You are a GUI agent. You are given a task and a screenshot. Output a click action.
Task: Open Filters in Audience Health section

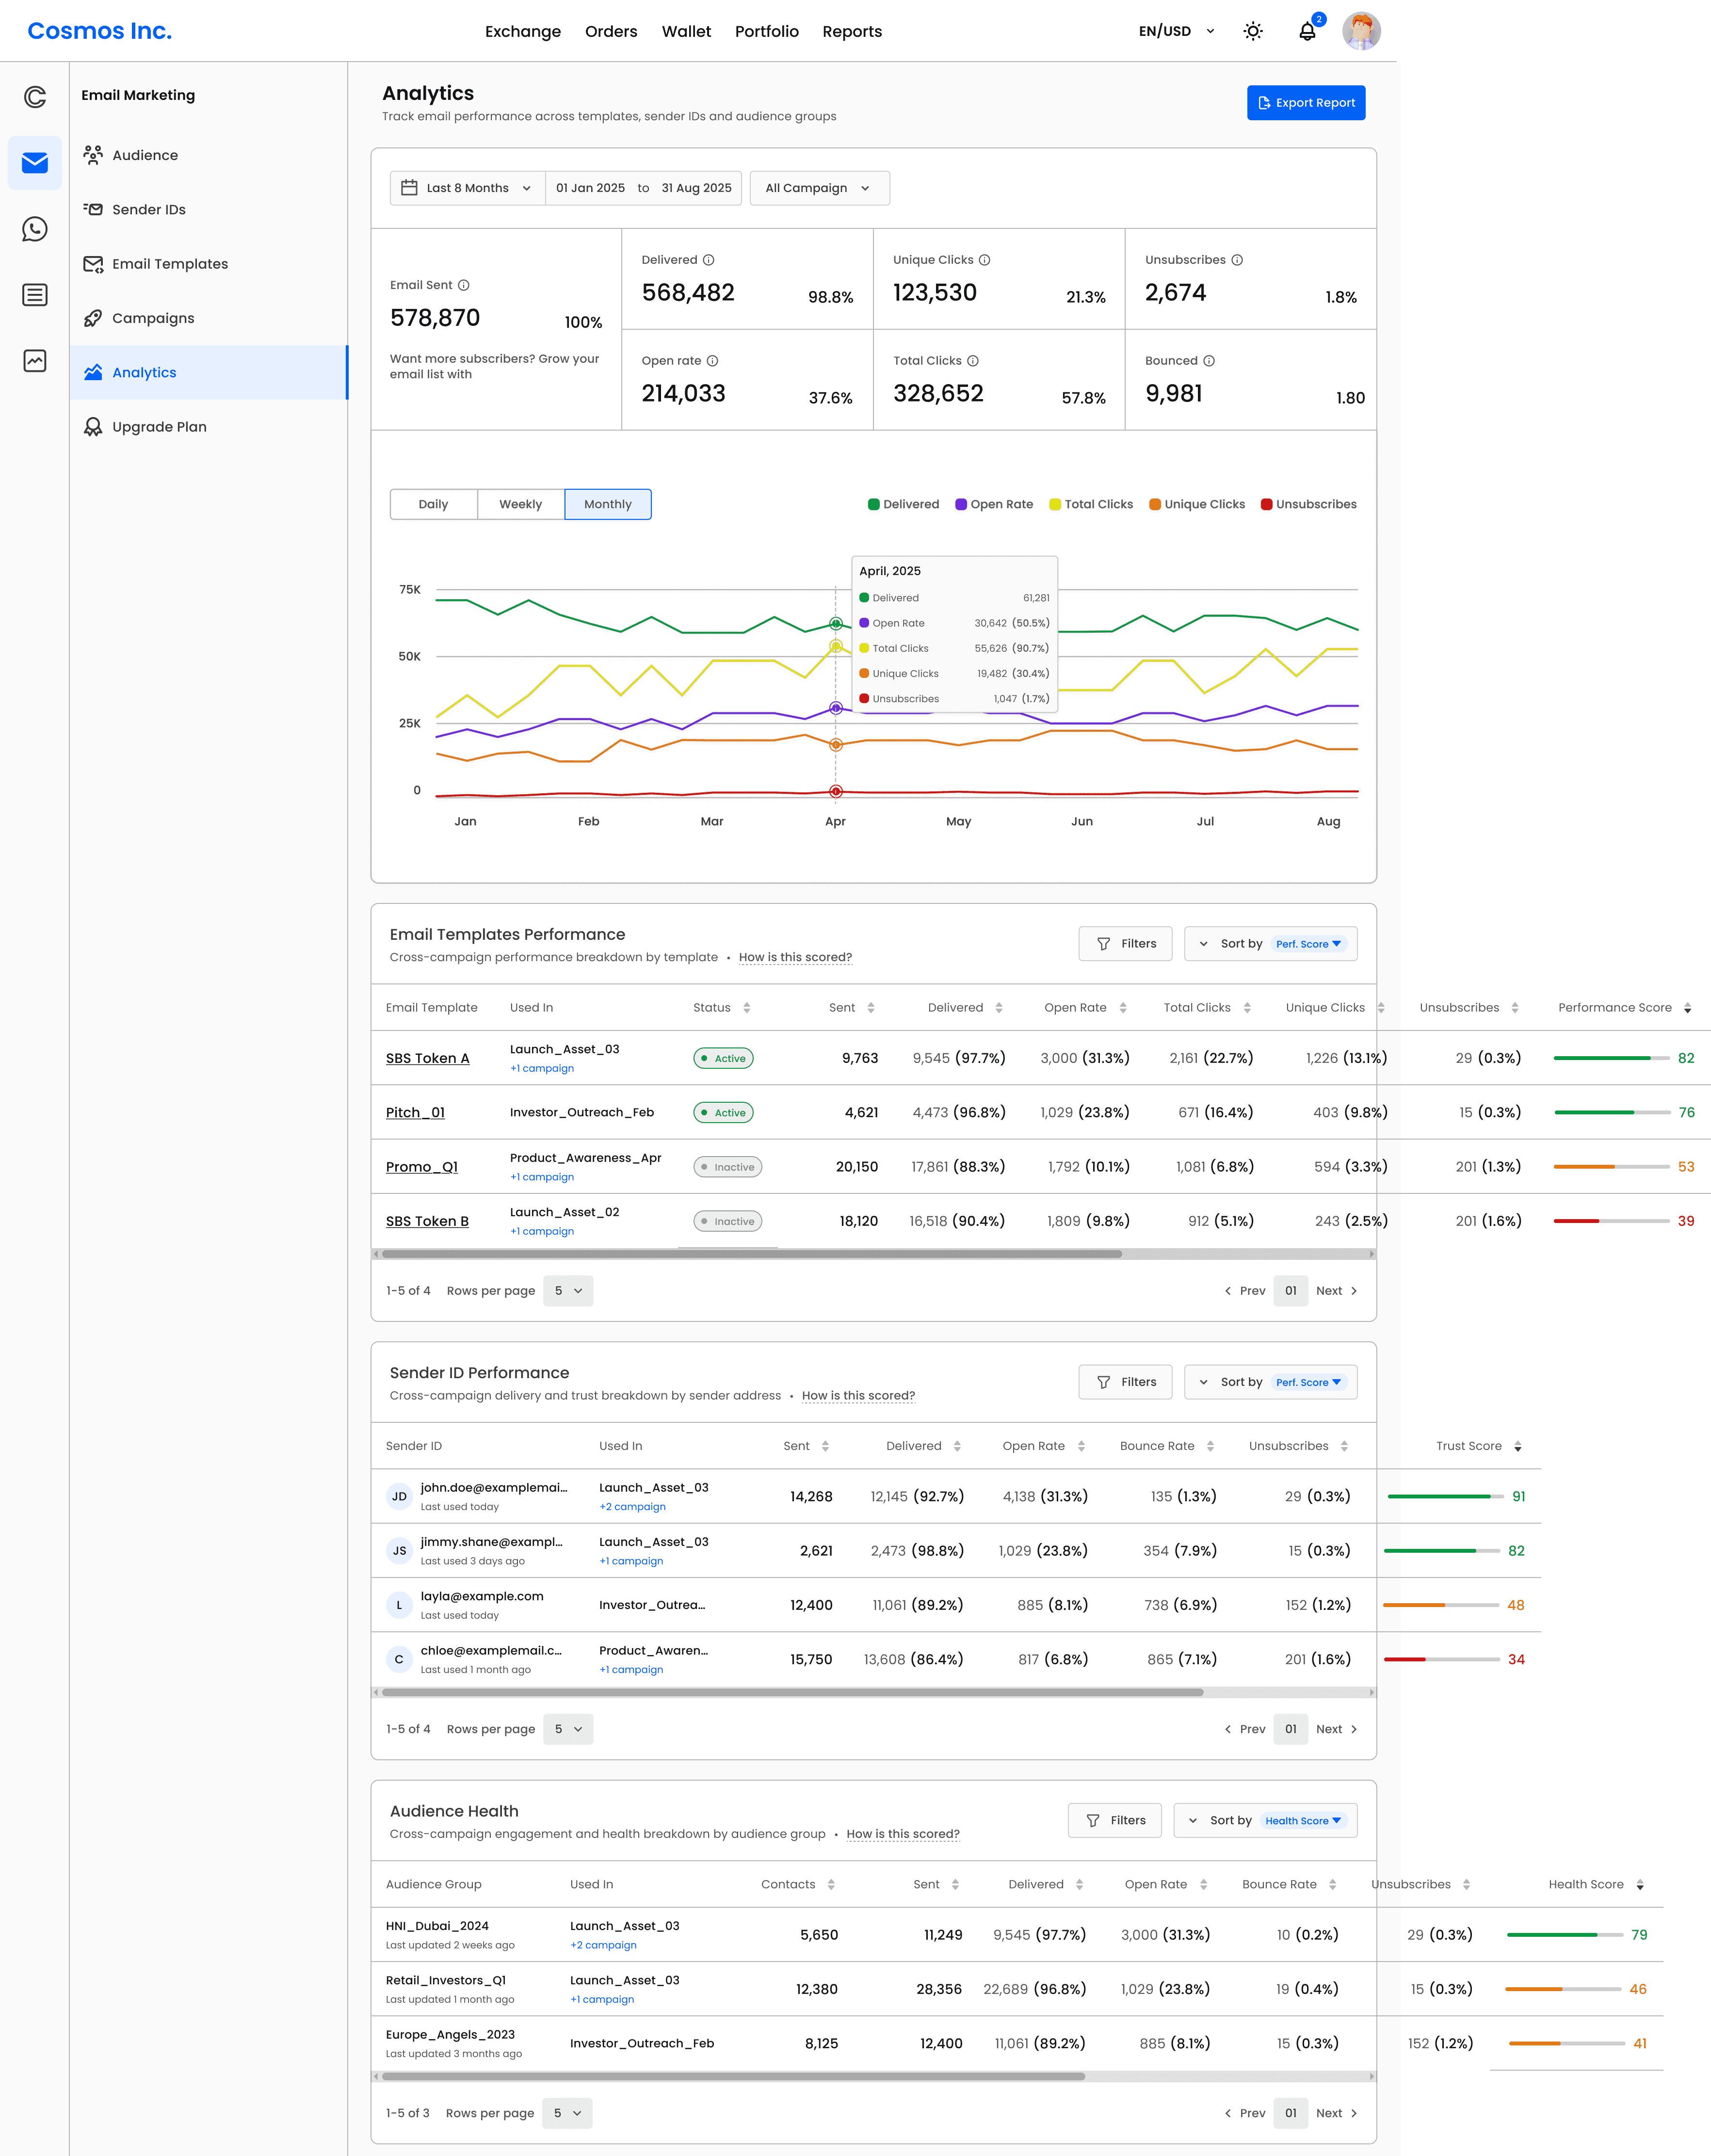[x=1115, y=1821]
